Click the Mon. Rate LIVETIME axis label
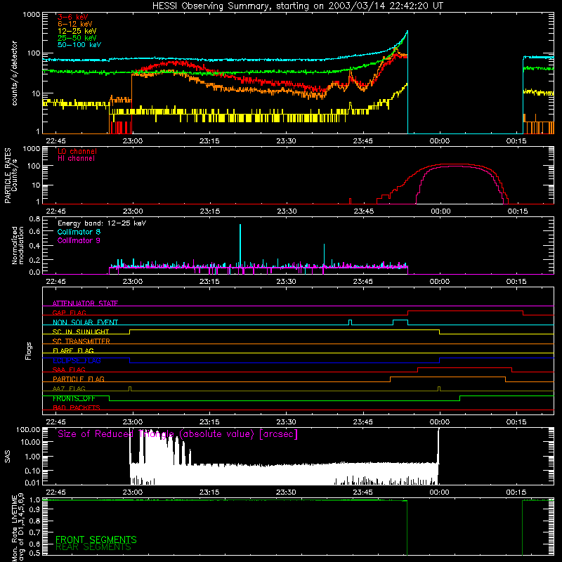The width and height of the screenshot is (562, 562). point(18,528)
